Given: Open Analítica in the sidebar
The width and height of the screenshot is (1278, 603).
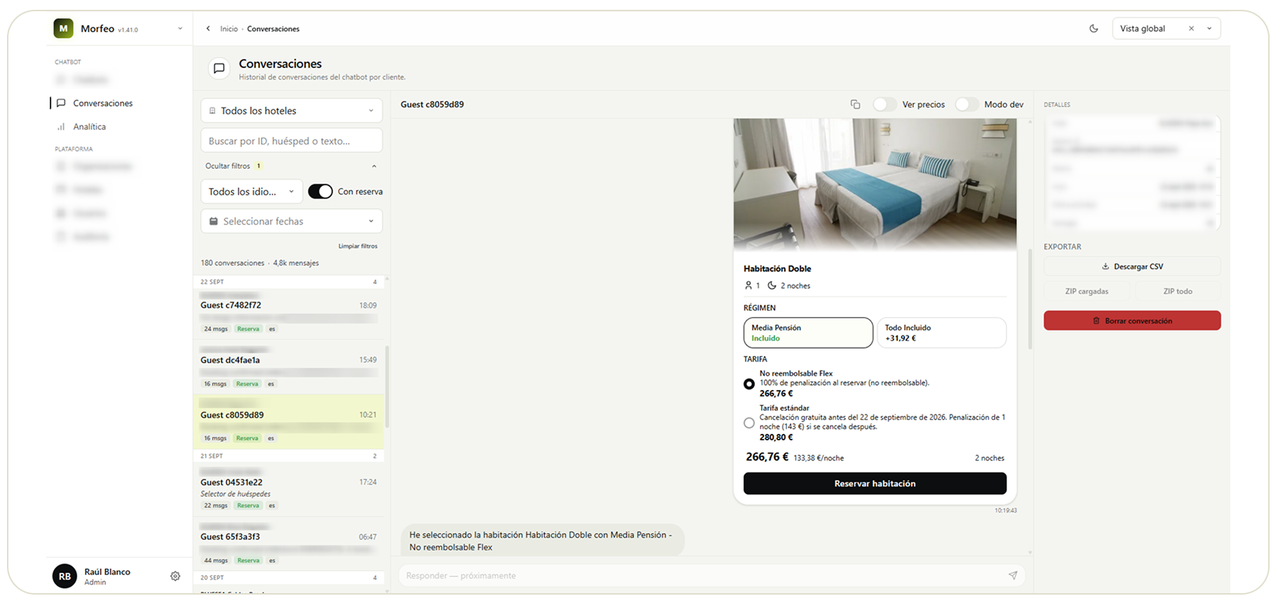Looking at the screenshot, I should [89, 127].
